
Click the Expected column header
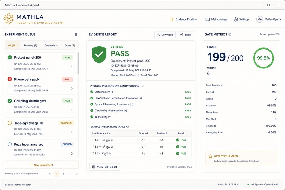[x=143, y=133]
